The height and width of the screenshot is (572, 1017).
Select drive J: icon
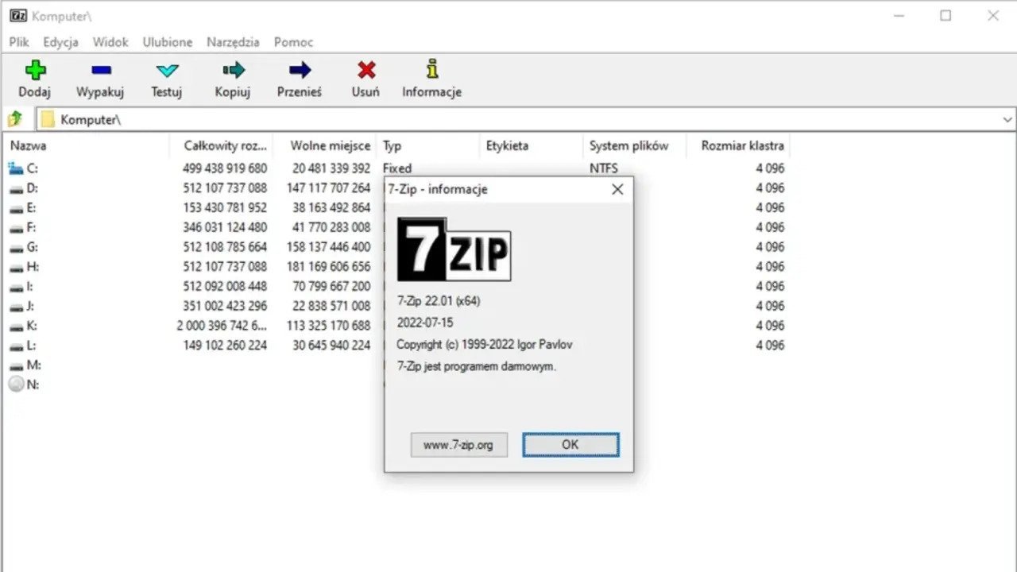click(x=16, y=306)
